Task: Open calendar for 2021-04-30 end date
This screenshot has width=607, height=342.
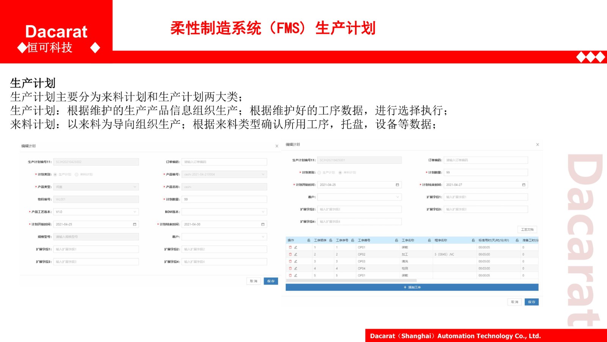Action: [x=263, y=224]
